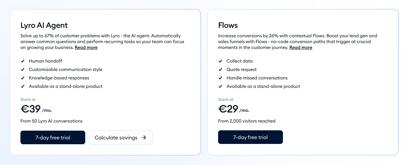Click the checkmark next to Customizable communication style
The width and height of the screenshot is (409, 165).
coord(23,69)
